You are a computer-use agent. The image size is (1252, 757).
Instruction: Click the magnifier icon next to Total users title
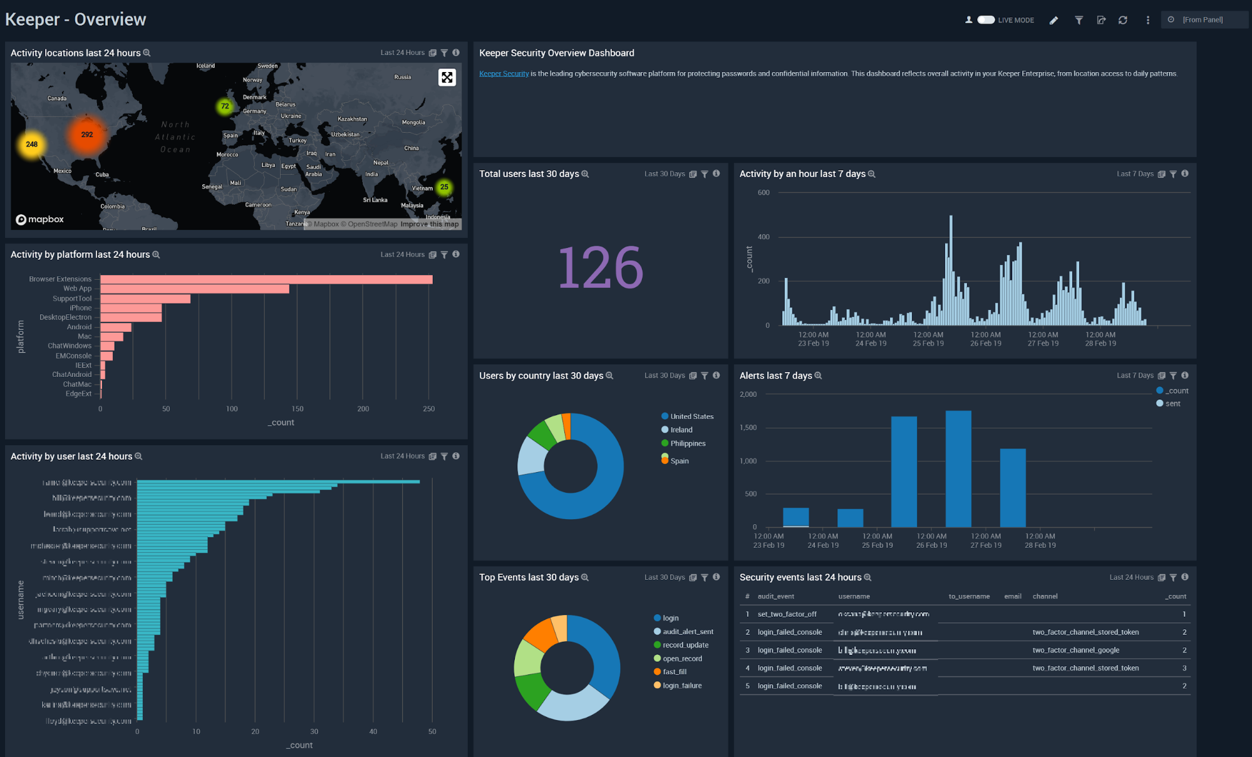584,174
